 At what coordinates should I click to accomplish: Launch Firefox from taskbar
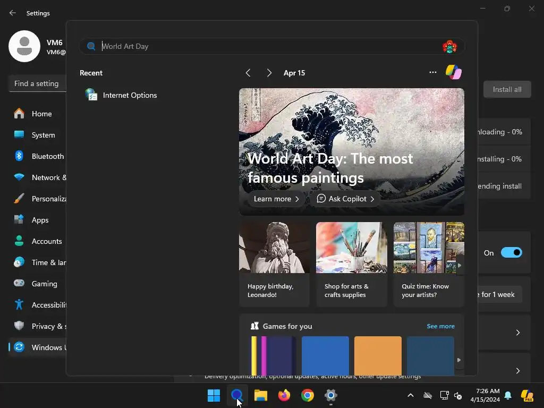click(x=284, y=395)
